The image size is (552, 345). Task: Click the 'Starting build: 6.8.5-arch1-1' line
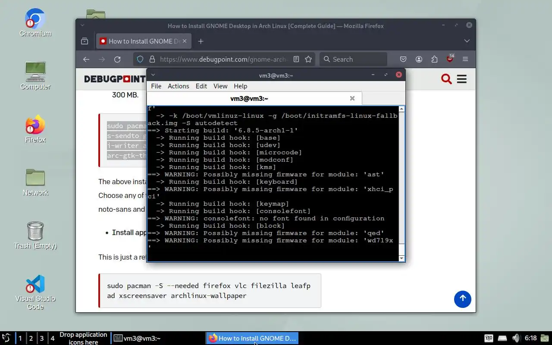tap(223, 130)
